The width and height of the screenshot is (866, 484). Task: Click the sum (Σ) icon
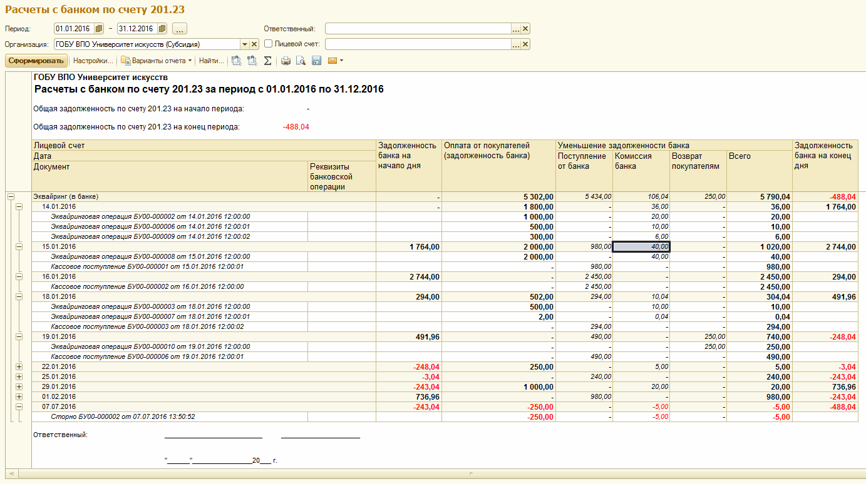click(267, 61)
